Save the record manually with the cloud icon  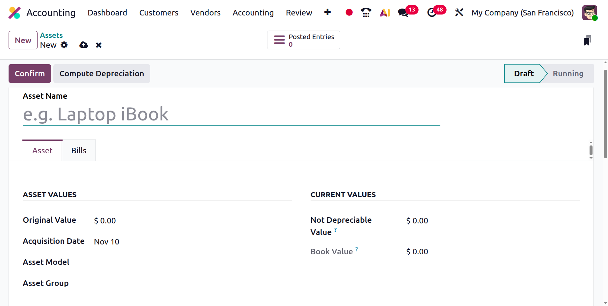(84, 45)
